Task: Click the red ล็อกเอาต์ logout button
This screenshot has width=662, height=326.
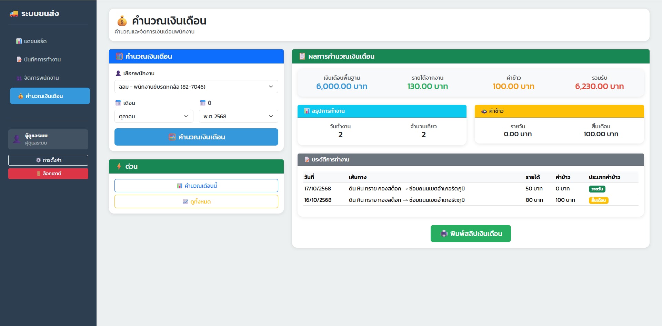Action: [x=48, y=174]
